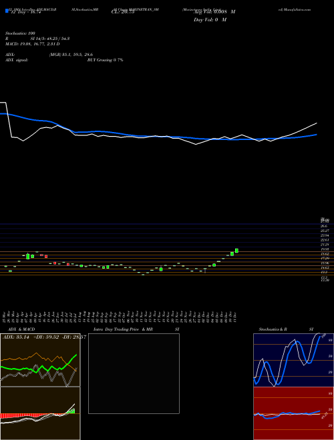Click the blue 12 Day legend square
The width and height of the screenshot is (334, 440).
(7, 11)
